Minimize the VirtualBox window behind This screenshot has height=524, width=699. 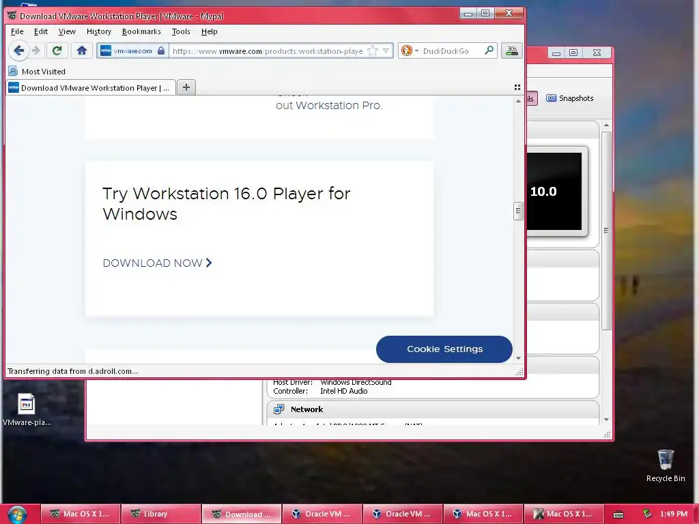[556, 53]
